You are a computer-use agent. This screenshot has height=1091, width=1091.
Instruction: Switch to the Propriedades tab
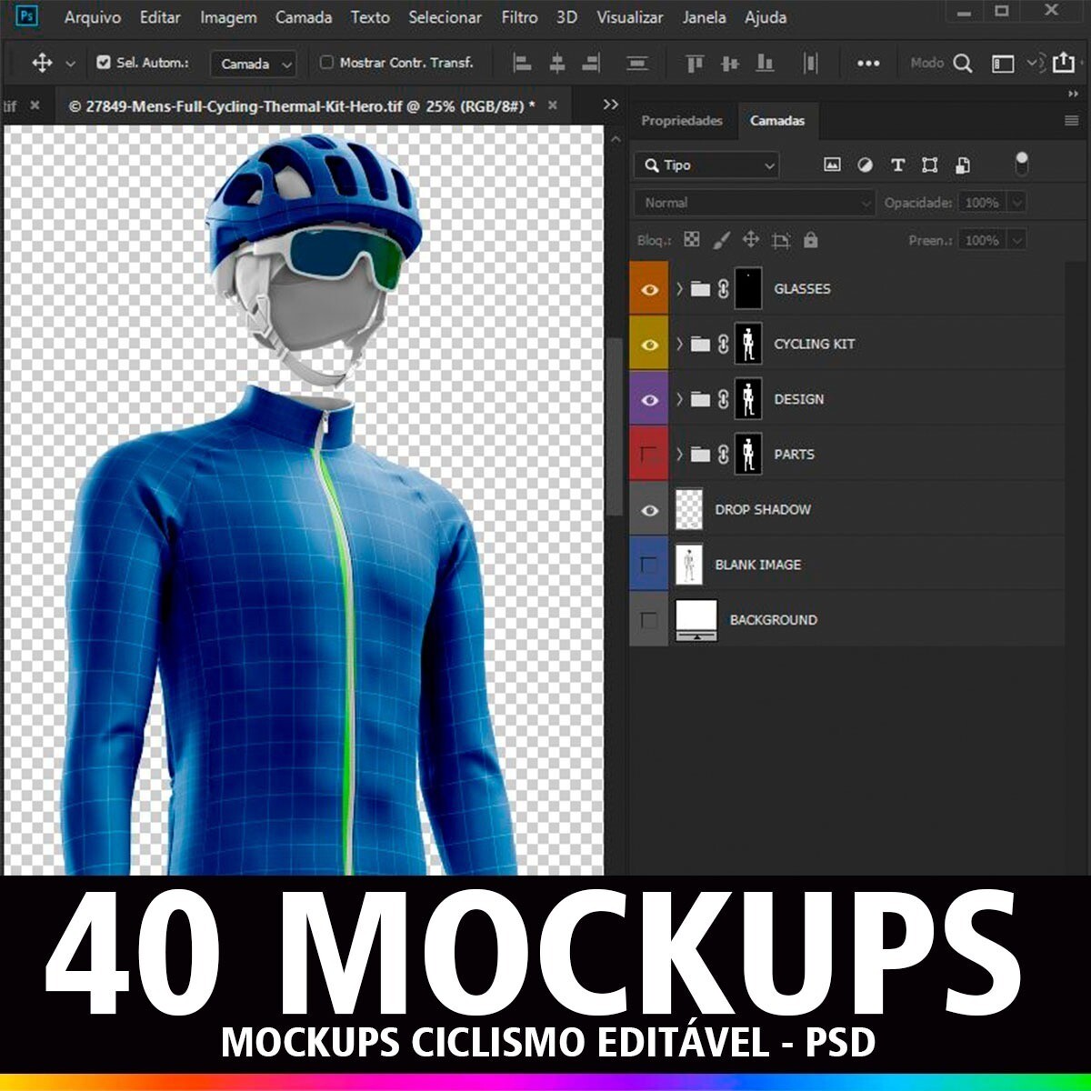coord(682,121)
